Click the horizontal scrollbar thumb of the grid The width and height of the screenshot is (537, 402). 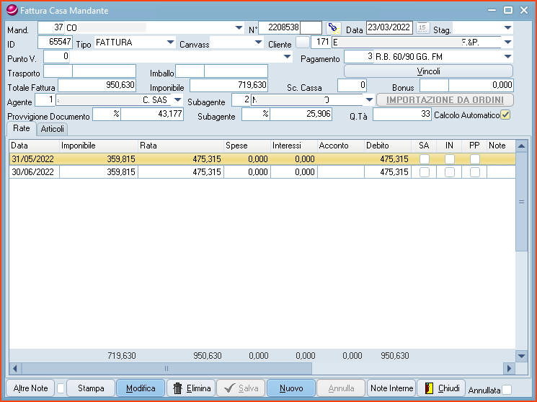point(167,368)
